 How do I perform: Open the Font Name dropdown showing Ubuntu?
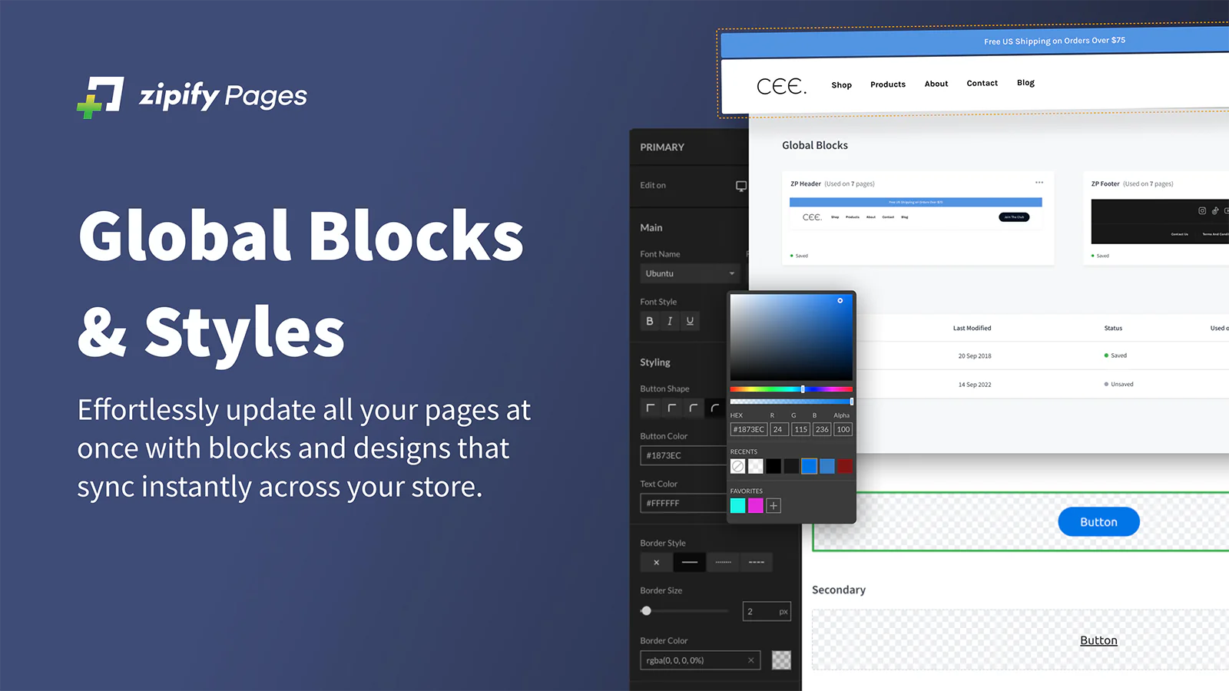pos(690,273)
